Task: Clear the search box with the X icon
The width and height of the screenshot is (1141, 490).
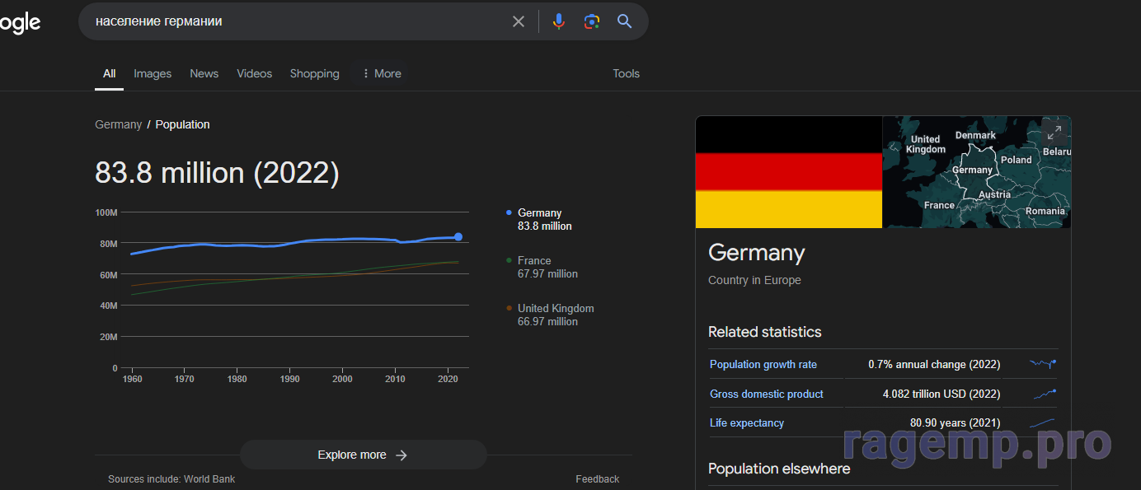Action: pos(519,21)
